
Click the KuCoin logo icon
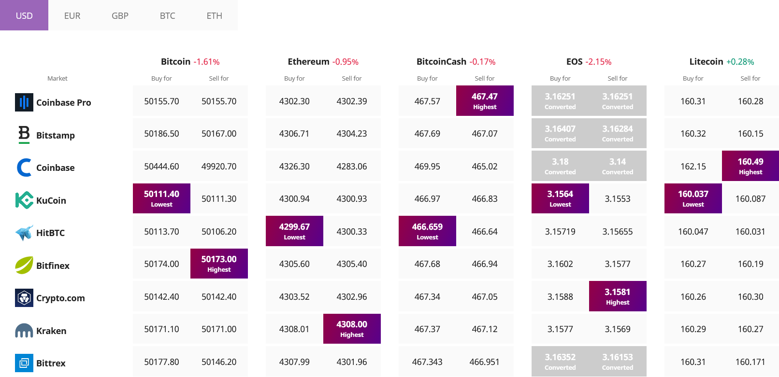[24, 200]
